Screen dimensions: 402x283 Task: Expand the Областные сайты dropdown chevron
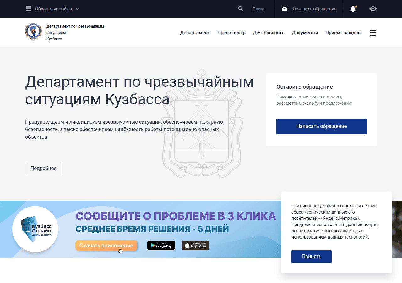click(77, 9)
